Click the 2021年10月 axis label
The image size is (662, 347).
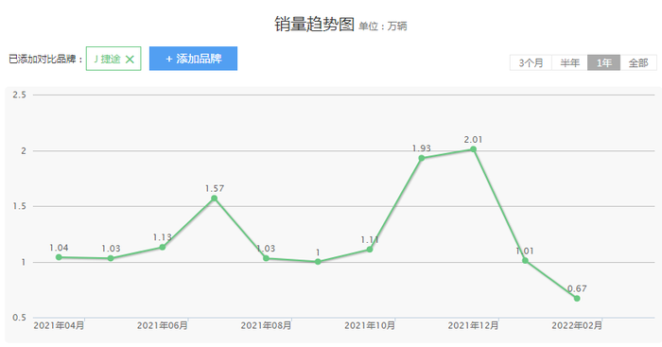(370, 325)
